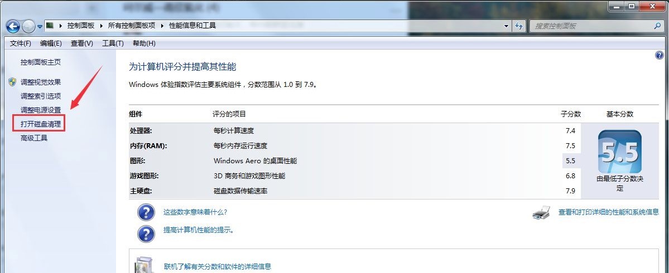Focus the 搜索控制面板 search field
Screen dimensions: 669x273
[x=591, y=26]
